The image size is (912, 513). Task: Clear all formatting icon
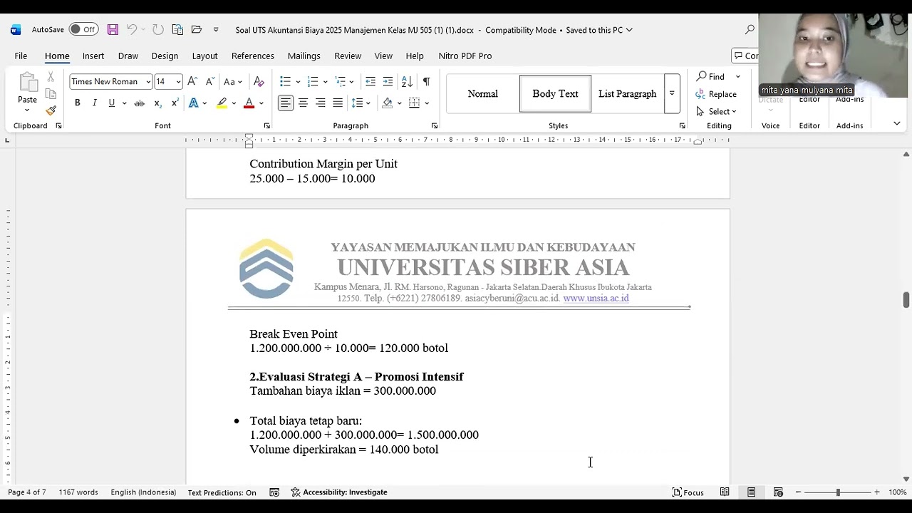259,81
